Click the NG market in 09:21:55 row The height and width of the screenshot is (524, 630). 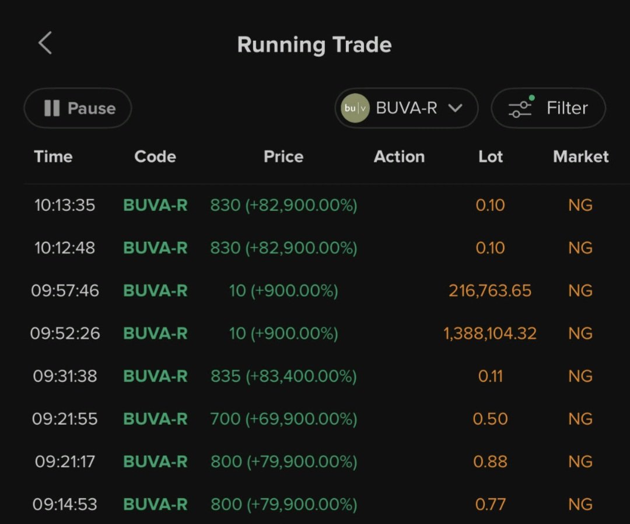tap(580, 419)
